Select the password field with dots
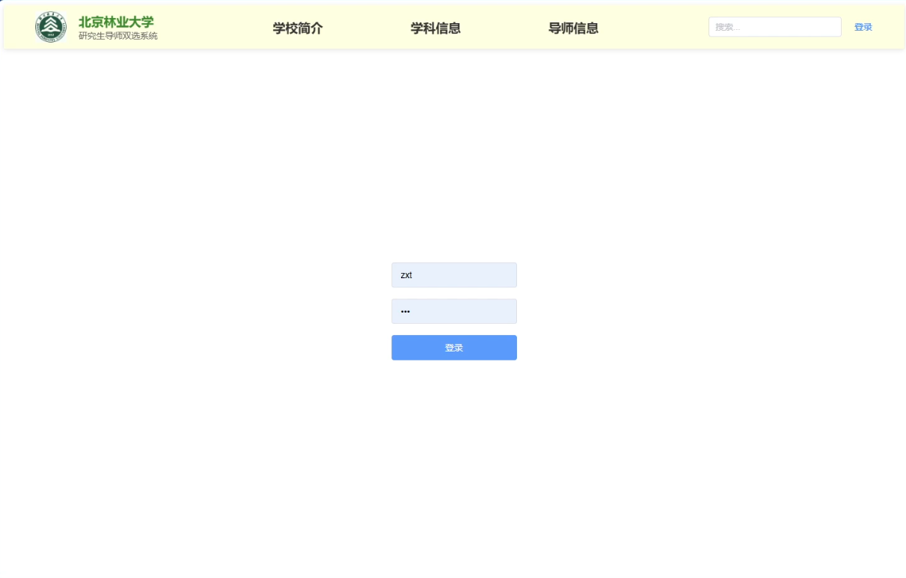Screen dimensions: 906x578 [x=453, y=310]
